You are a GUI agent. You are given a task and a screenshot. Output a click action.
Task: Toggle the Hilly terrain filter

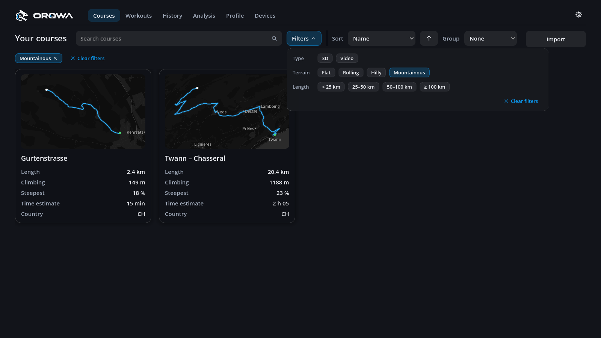376,72
